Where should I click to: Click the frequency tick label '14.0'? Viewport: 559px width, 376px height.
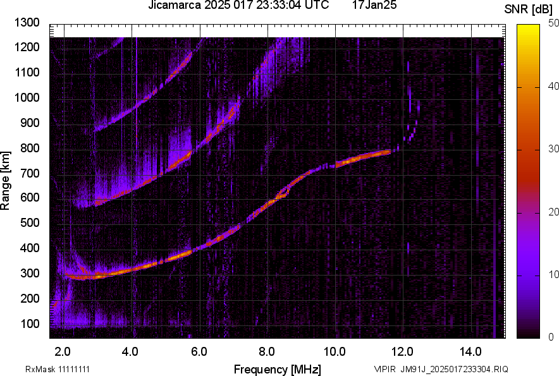tap(470, 352)
